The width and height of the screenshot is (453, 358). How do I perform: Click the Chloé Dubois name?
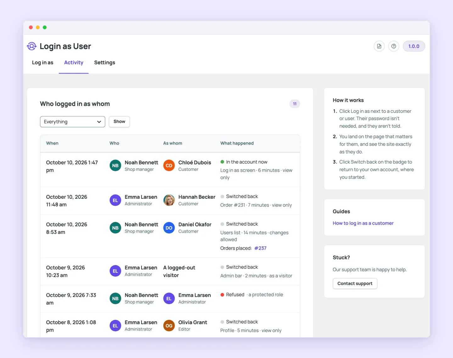[x=195, y=163]
